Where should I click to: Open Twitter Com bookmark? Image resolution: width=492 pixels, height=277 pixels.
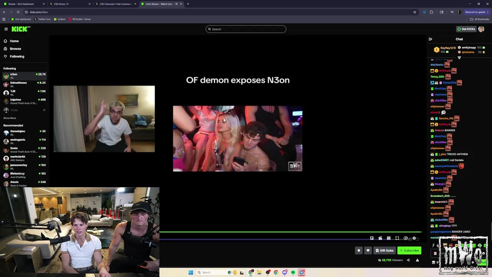tap(42, 19)
